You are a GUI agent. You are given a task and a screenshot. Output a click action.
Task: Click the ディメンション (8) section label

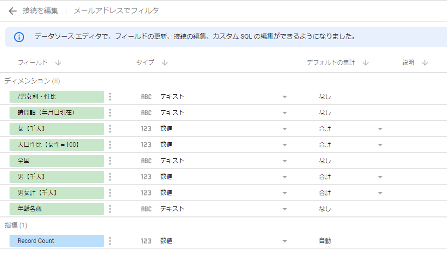(32, 81)
